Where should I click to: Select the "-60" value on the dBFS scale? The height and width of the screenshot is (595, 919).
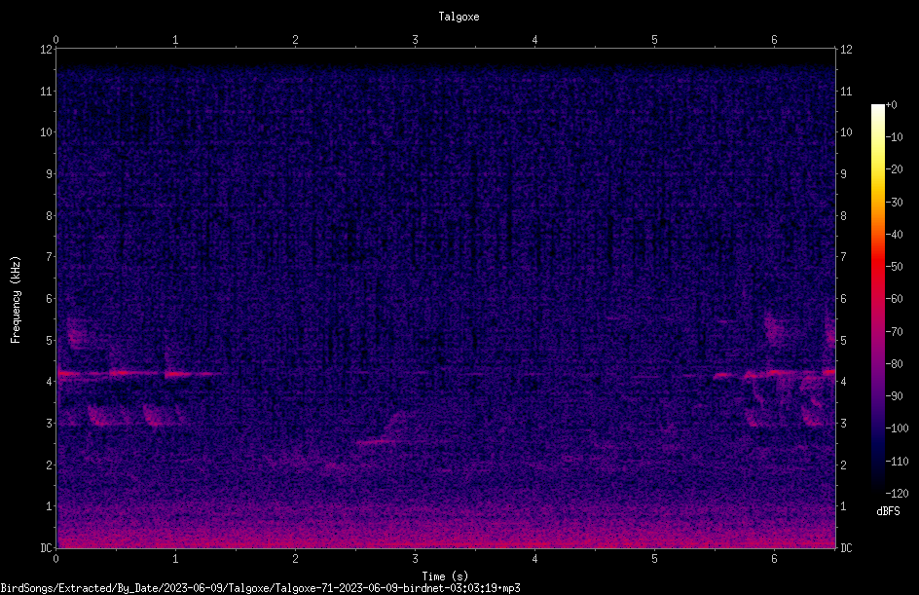(x=895, y=299)
